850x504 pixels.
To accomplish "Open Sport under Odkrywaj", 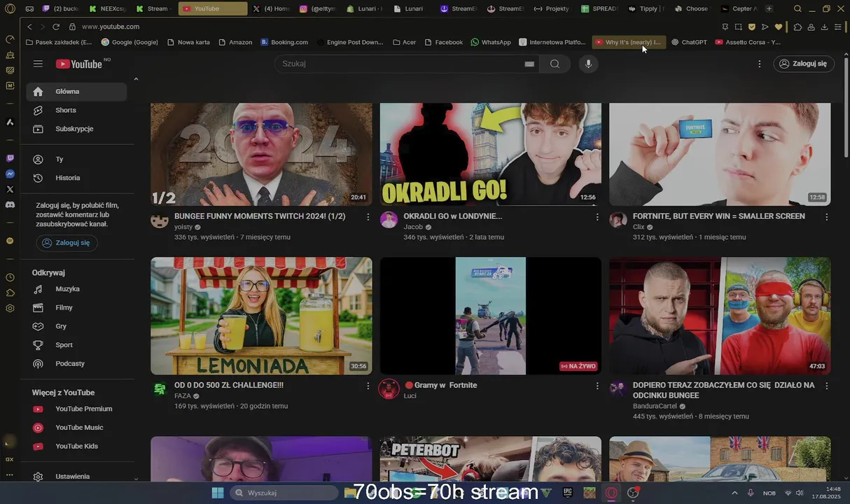I will tap(77, 345).
